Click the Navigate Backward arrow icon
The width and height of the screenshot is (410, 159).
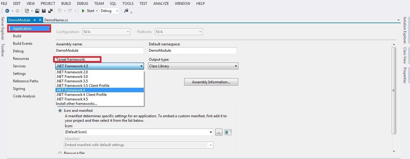click(x=7, y=11)
